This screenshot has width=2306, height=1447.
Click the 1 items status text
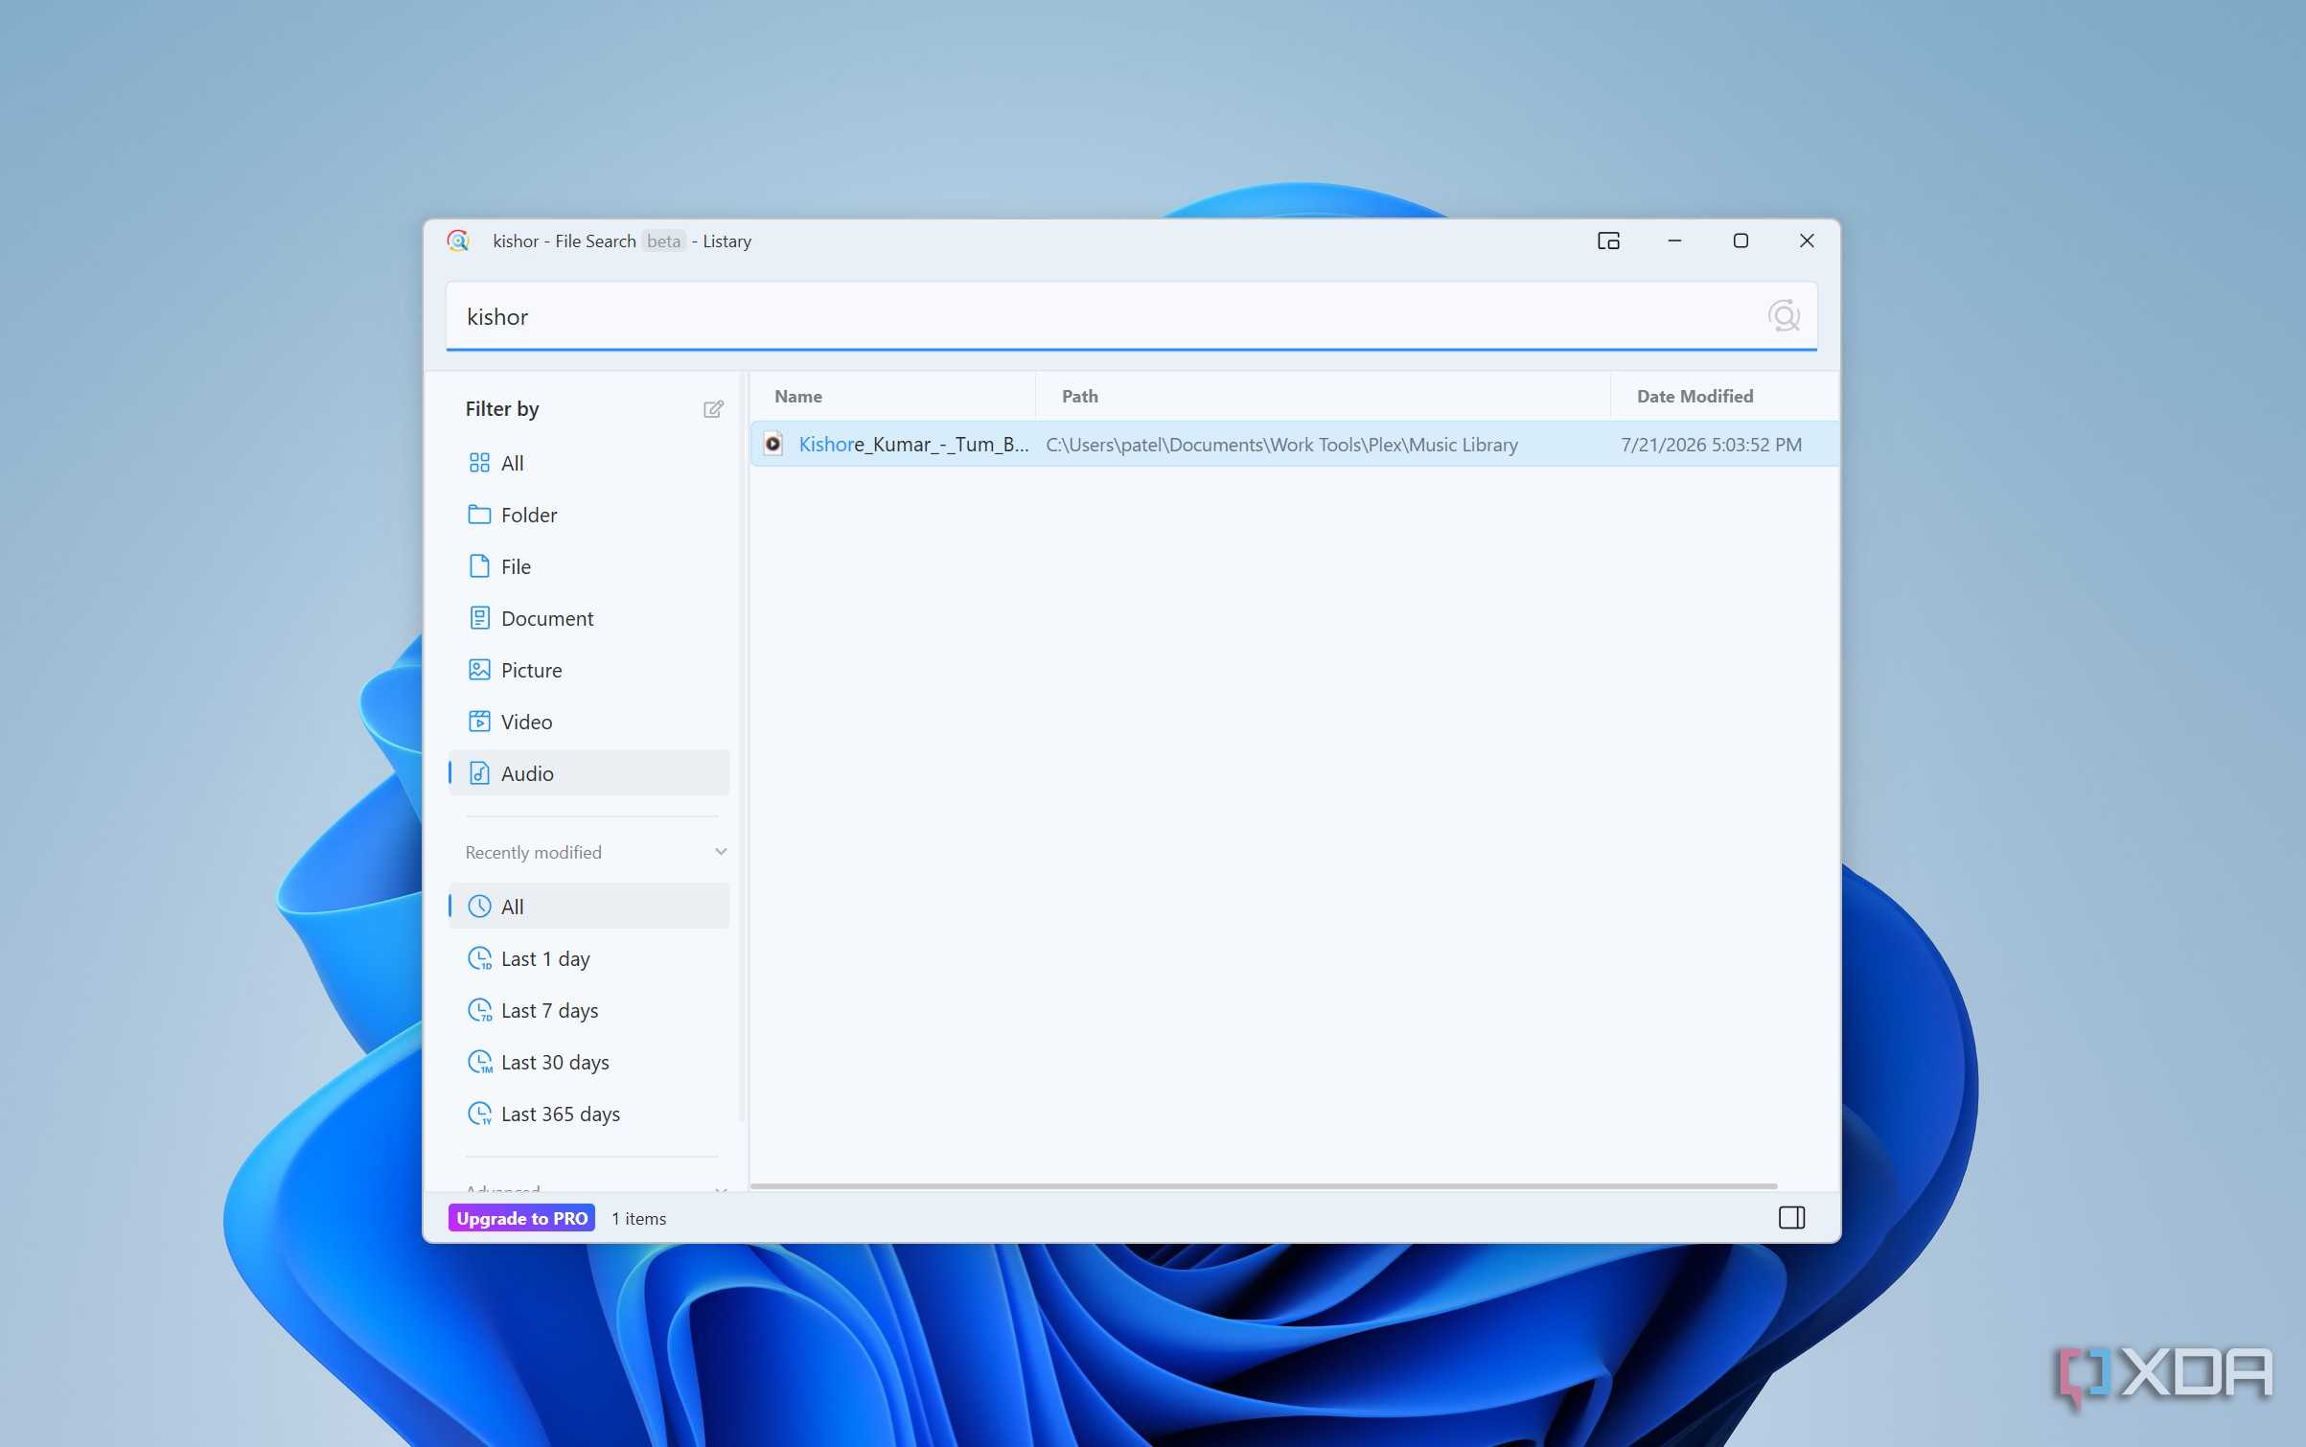[638, 1218]
